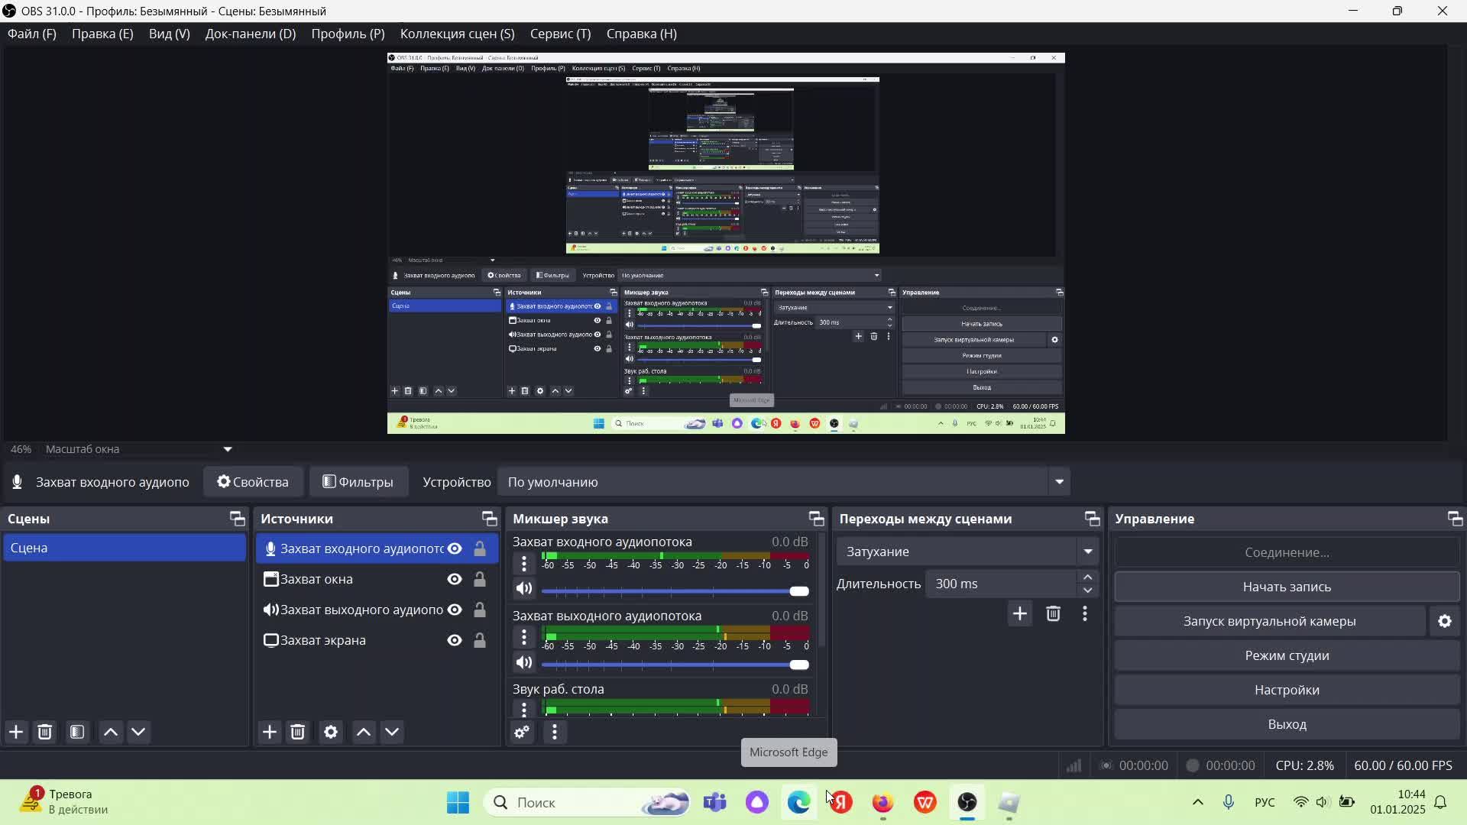The height and width of the screenshot is (825, 1467).
Task: Open the Сервис (T) menu
Action: pyautogui.click(x=560, y=34)
